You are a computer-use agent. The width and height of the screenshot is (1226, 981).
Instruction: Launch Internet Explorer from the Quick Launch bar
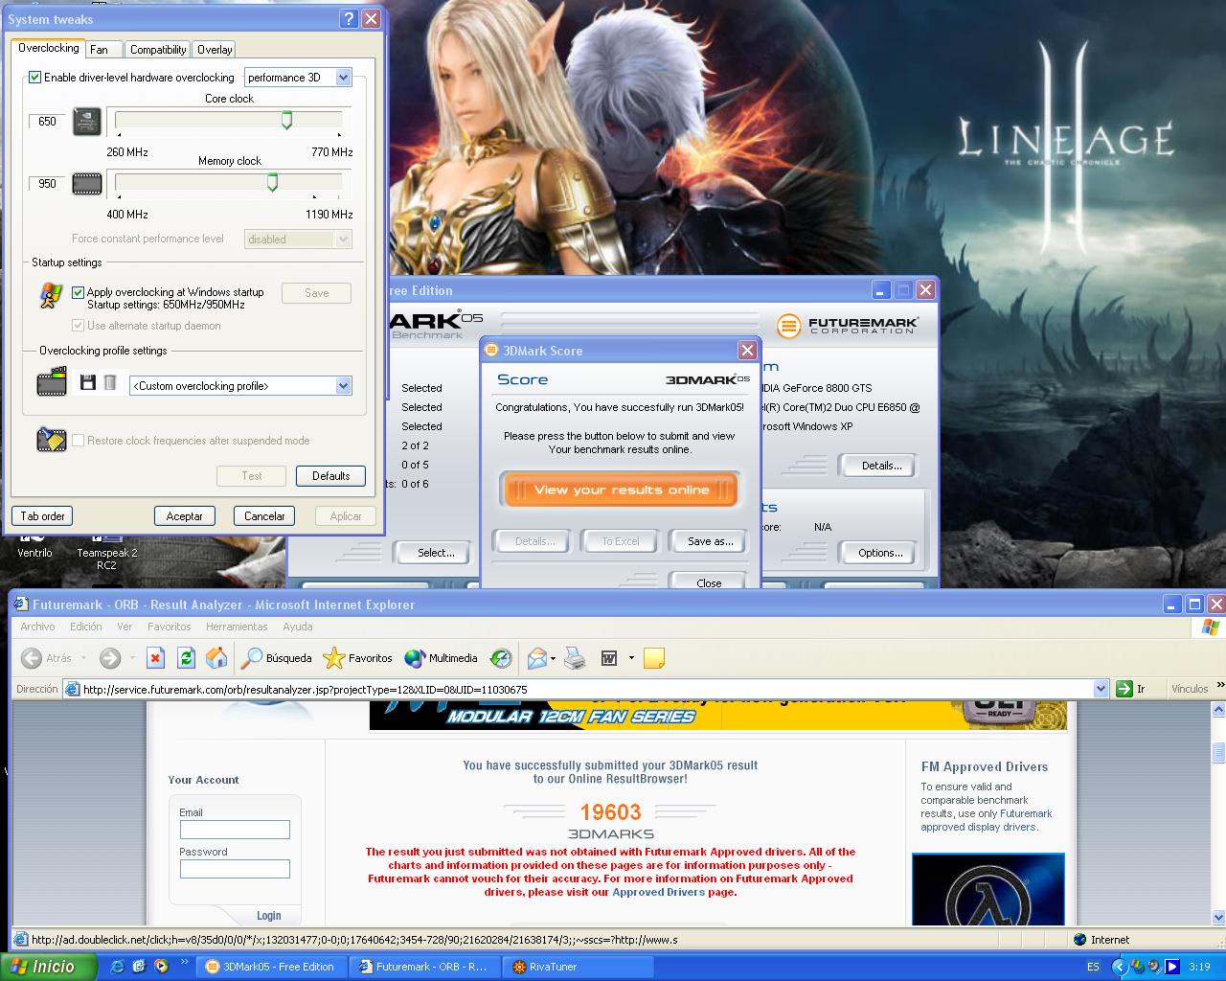118,967
